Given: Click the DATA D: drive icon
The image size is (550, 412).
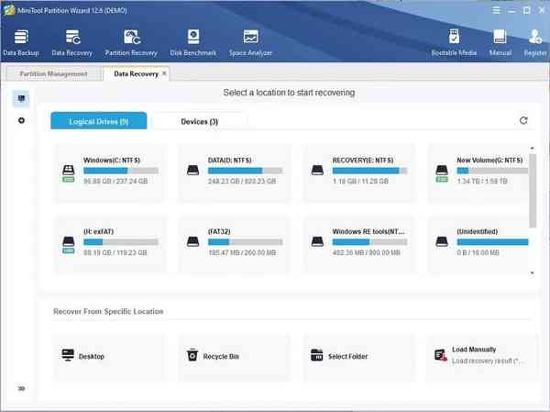Looking at the screenshot, I should pyautogui.click(x=192, y=171).
